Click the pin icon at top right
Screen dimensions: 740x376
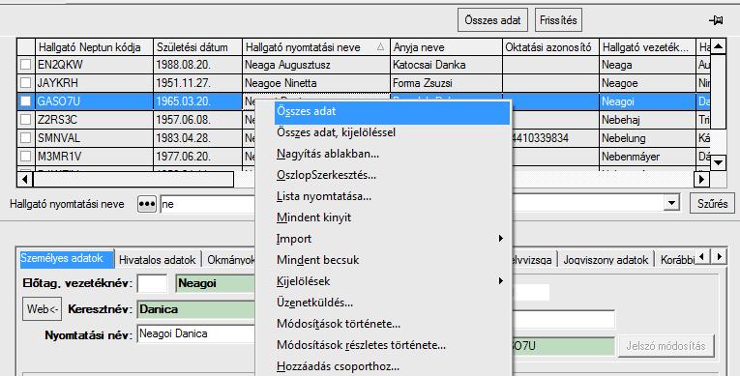click(716, 20)
